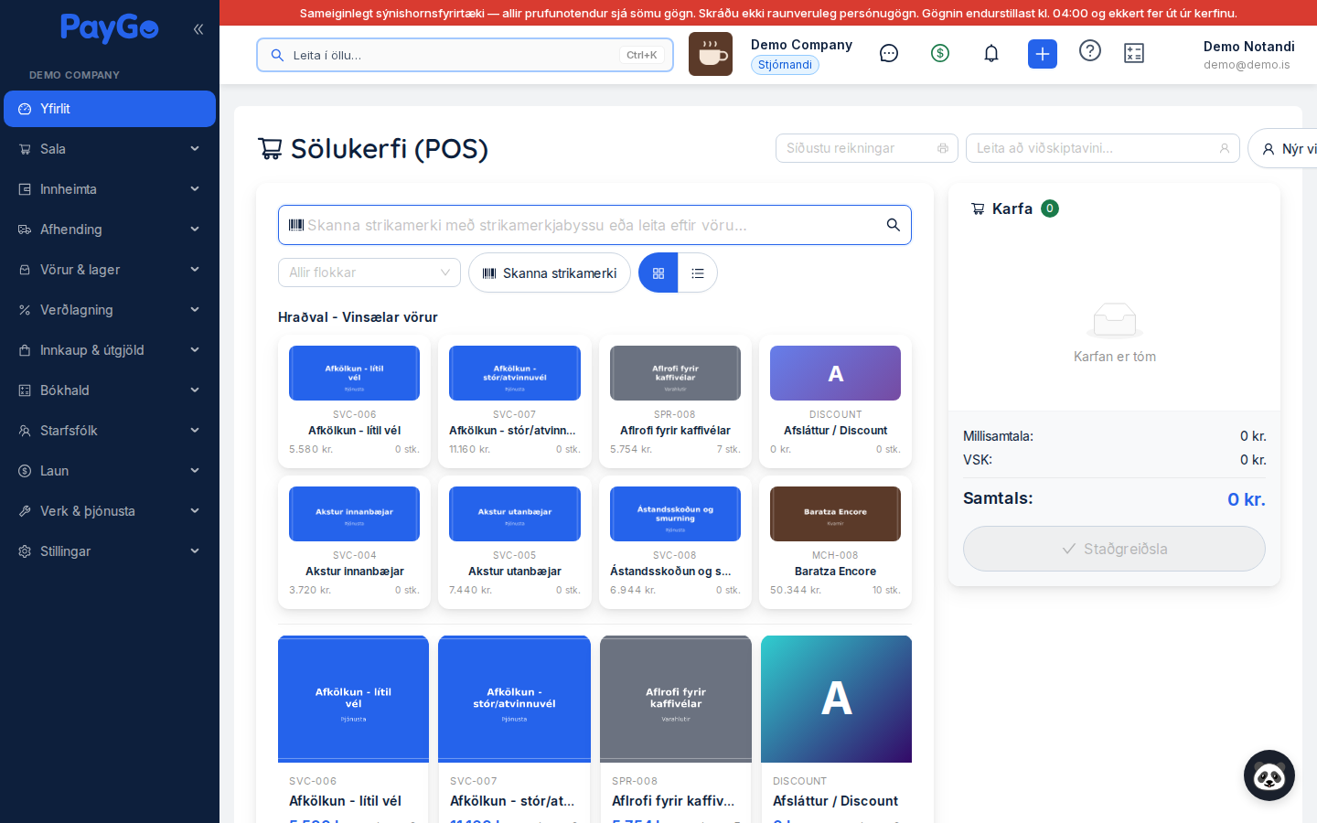Click the blue plus quick-add button
Image resolution: width=1317 pixels, height=823 pixels.
[1043, 54]
